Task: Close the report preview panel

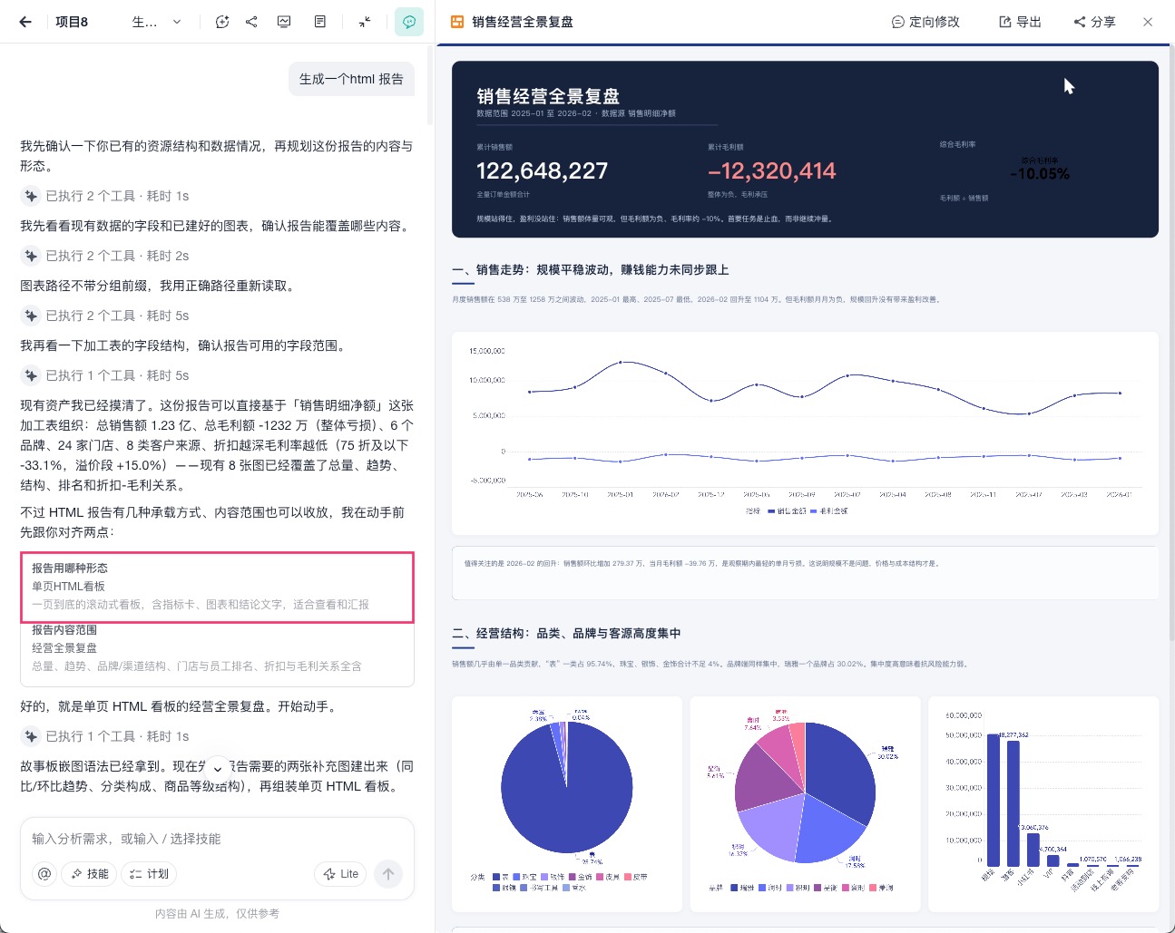Action: point(1148,22)
